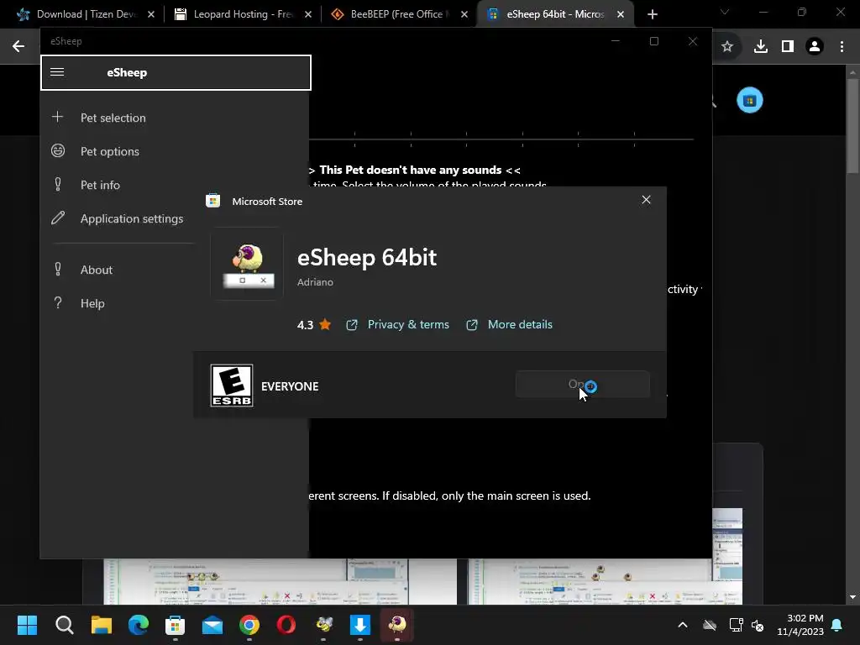Switch to the Download Tizen Dev tab
This screenshot has height=645, width=860.
[x=85, y=14]
